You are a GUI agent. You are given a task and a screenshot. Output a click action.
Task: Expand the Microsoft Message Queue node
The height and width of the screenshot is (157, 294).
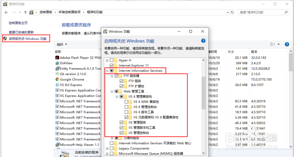107,154
